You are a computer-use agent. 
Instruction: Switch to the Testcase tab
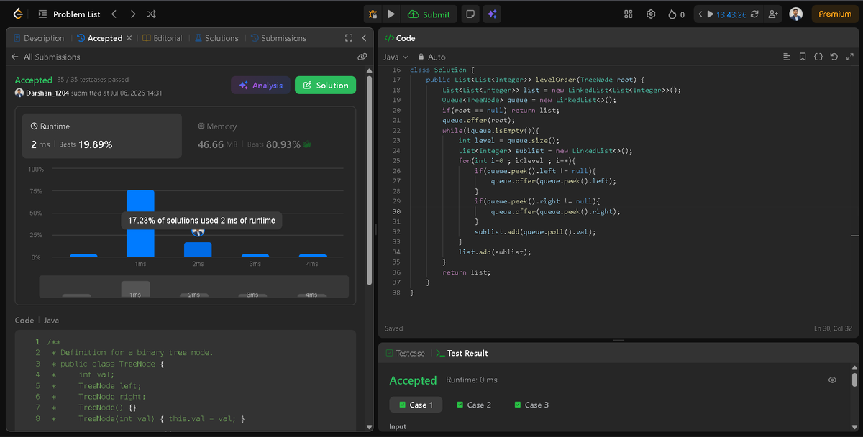pos(405,353)
